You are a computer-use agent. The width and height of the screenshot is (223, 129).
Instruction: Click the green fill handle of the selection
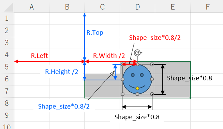[190, 98]
